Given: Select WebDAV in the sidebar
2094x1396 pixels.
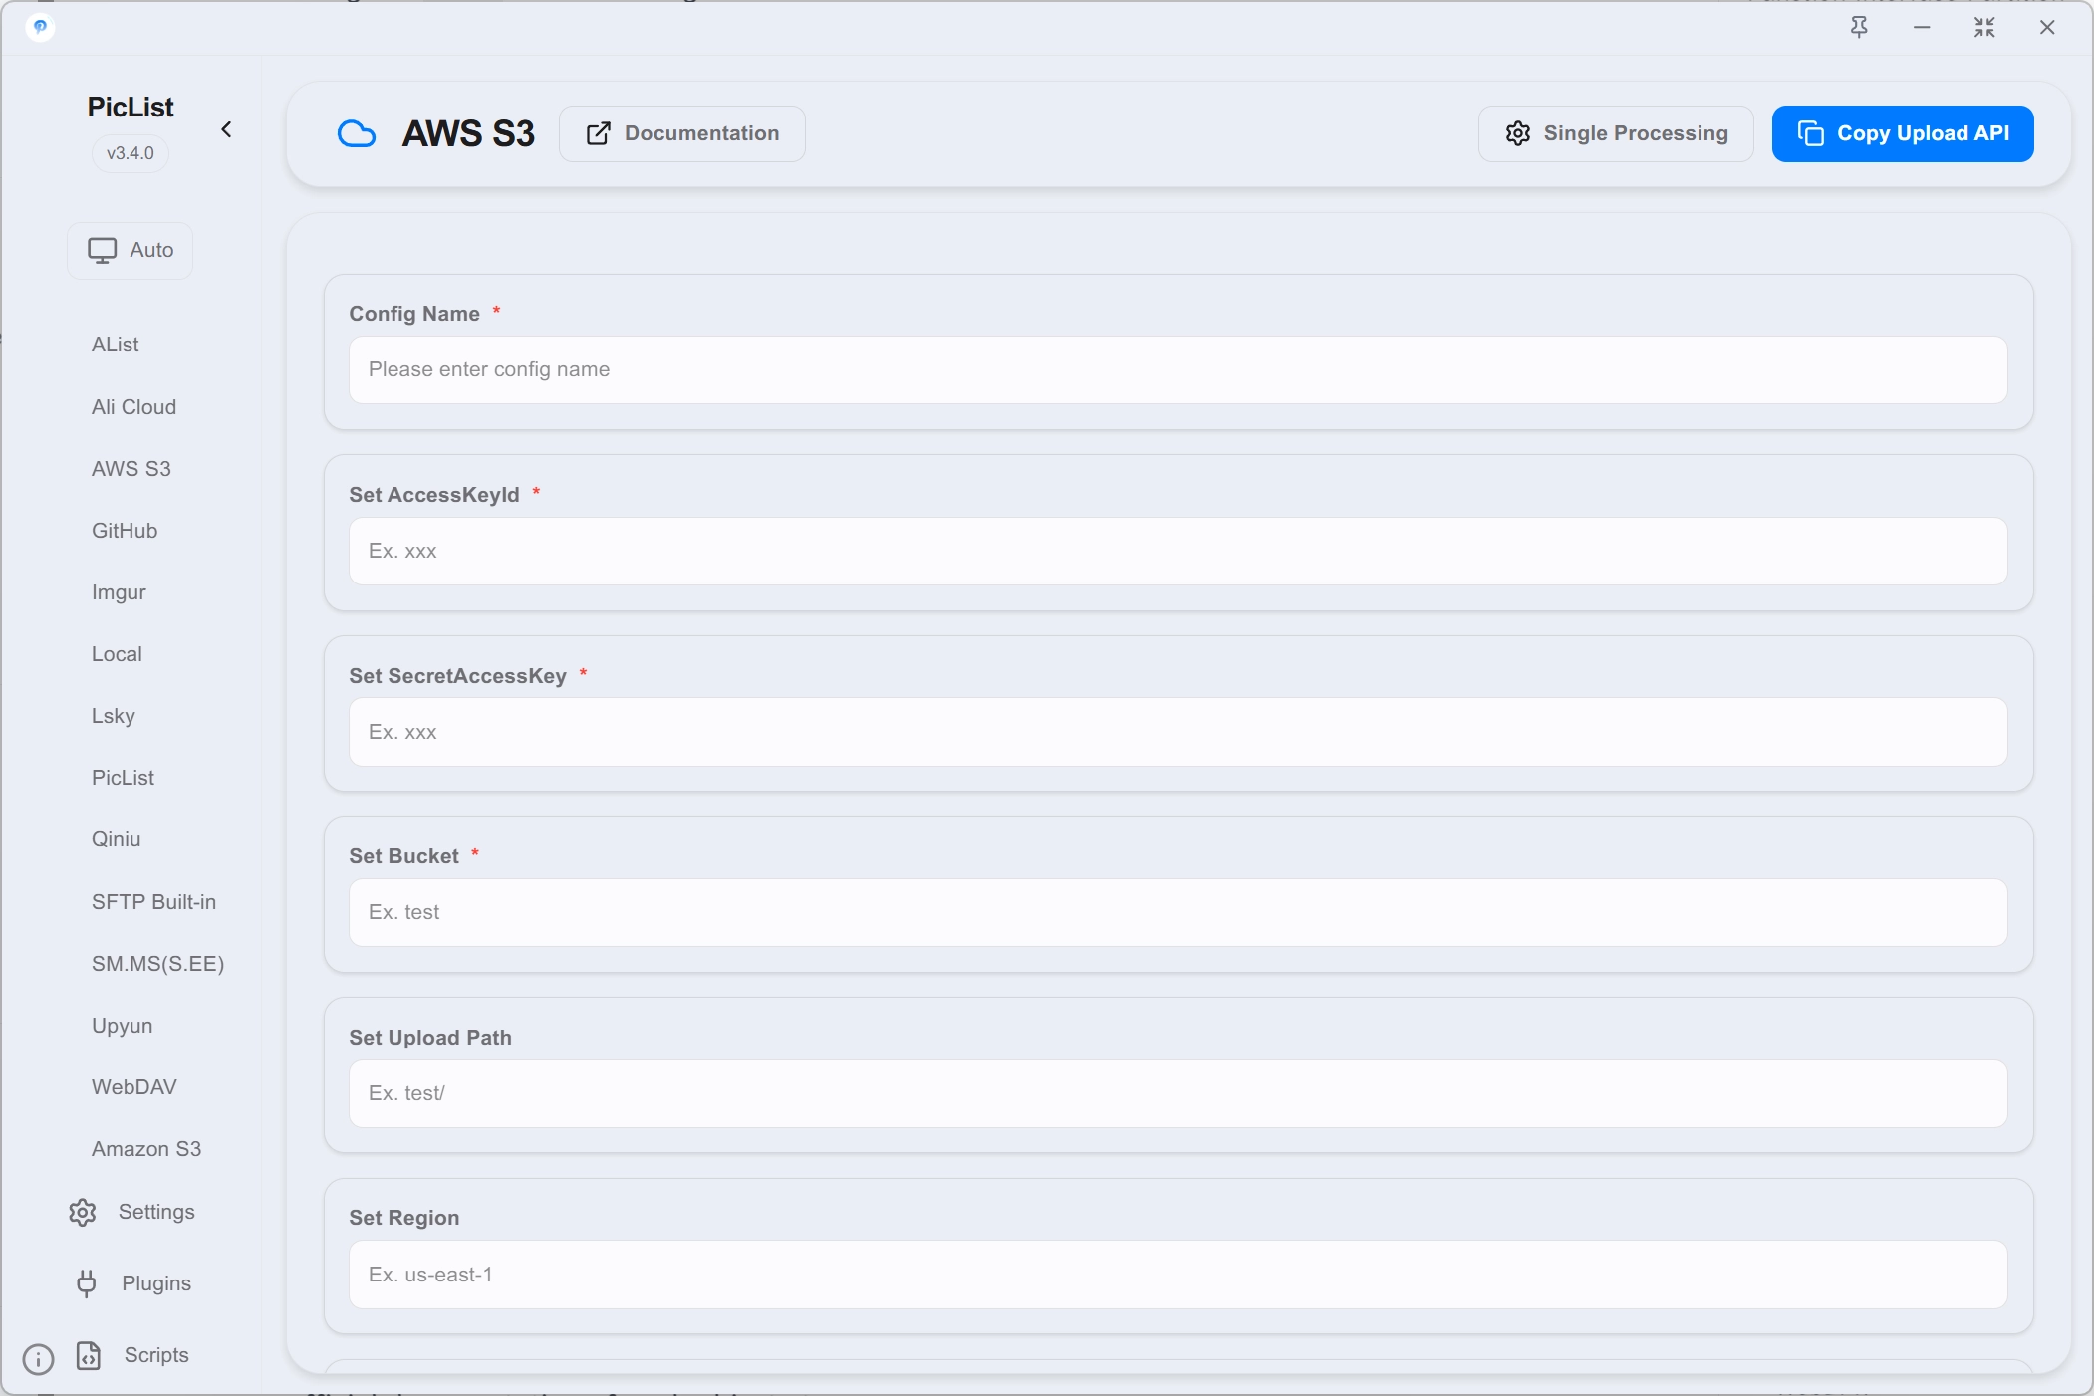Looking at the screenshot, I should click(x=134, y=1087).
